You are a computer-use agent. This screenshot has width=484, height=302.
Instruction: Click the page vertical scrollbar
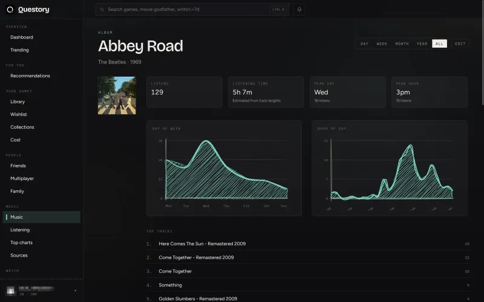[482, 53]
